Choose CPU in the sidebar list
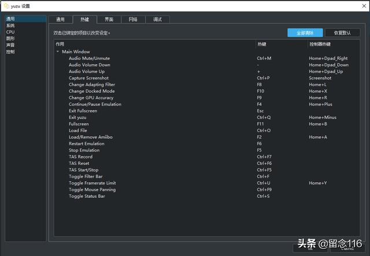This screenshot has width=370, height=256. click(10, 32)
